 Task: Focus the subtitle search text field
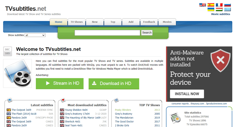pos(107,33)
